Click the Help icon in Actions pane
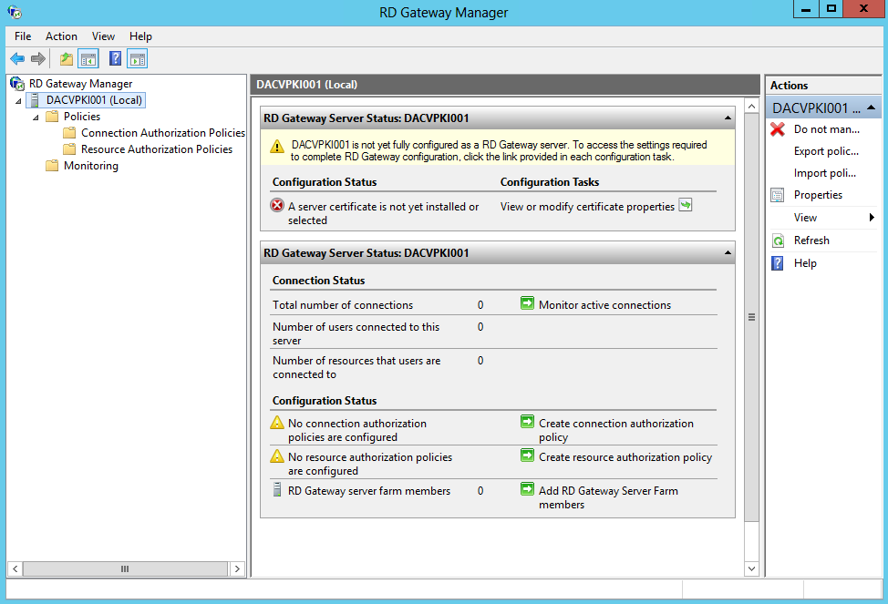Image resolution: width=888 pixels, height=604 pixels. (778, 263)
